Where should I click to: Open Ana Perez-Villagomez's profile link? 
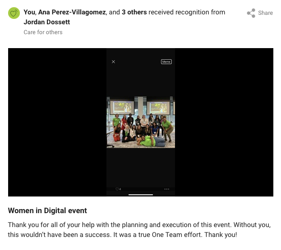pos(72,12)
